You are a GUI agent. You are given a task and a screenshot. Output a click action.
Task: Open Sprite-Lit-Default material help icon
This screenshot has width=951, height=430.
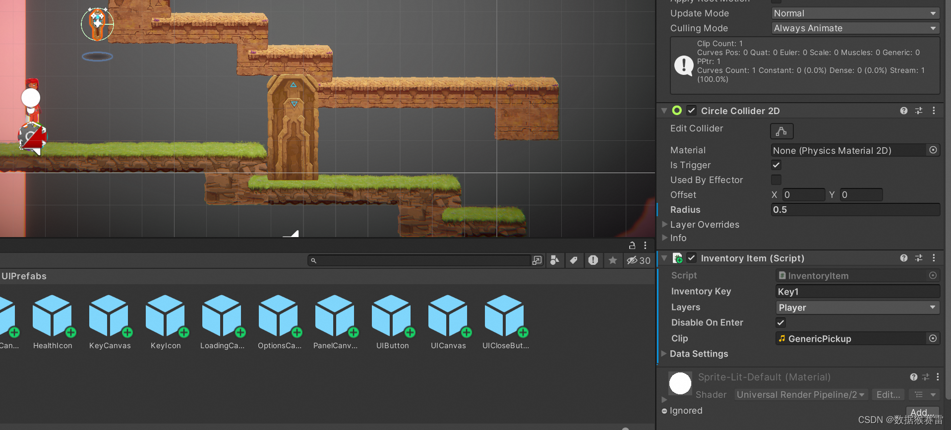[x=914, y=377]
